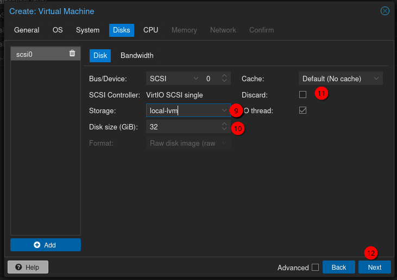Click the Back button
This screenshot has height=280, width=397.
(x=338, y=268)
